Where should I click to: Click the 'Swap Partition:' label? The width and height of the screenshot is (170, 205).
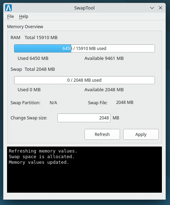pyautogui.click(x=25, y=103)
